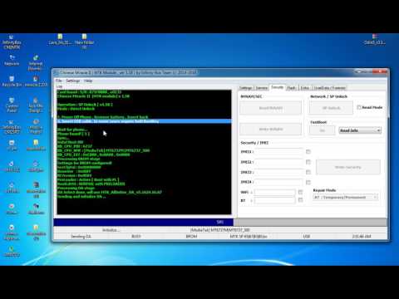This screenshot has width=399, height=299.
Task: Click the 'Sending and initialize DA' log line
Action: coord(81,197)
